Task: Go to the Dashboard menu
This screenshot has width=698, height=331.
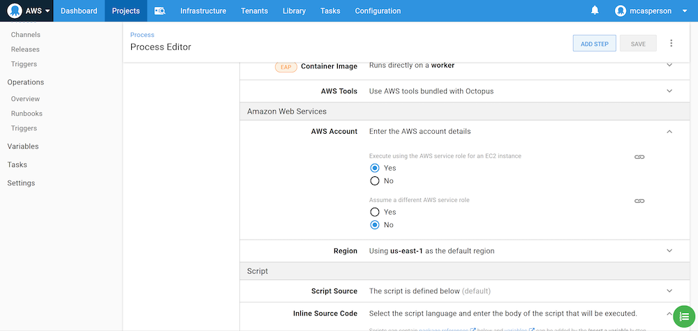Action: point(79,10)
